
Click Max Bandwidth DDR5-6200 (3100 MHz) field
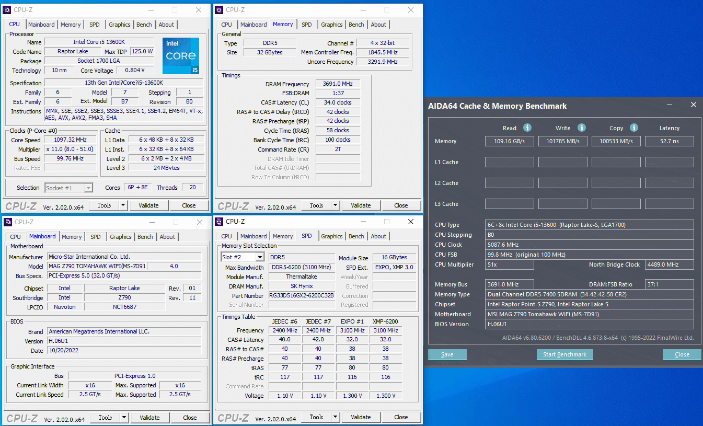tap(302, 268)
